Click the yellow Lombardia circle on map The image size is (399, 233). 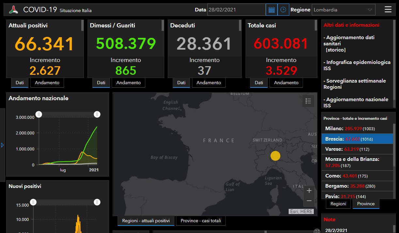tap(275, 156)
